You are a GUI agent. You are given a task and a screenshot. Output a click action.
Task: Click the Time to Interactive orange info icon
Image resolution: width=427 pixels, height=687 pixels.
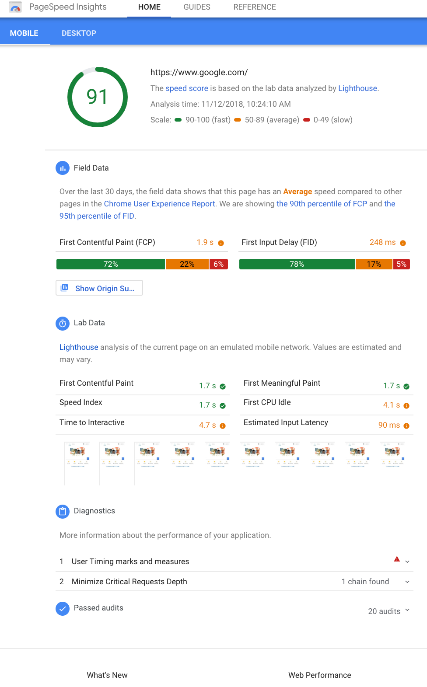tap(223, 426)
